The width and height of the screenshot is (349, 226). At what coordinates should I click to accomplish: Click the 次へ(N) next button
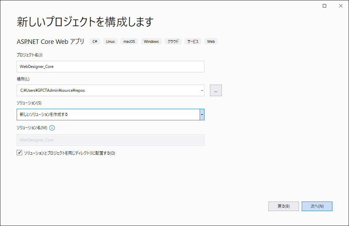[317, 206]
